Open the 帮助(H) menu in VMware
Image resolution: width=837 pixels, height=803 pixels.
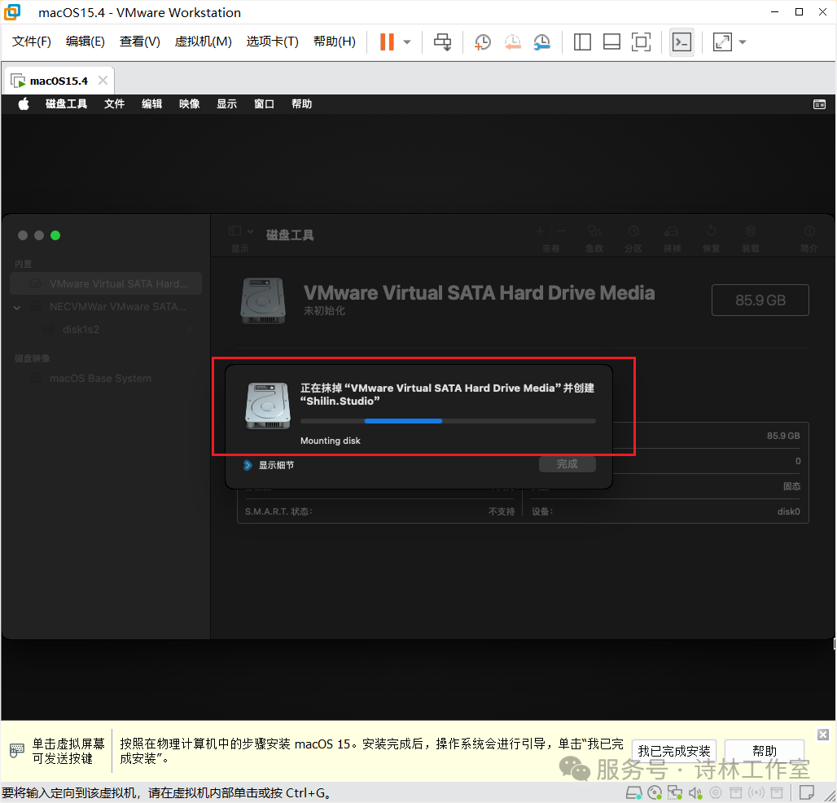(x=335, y=42)
